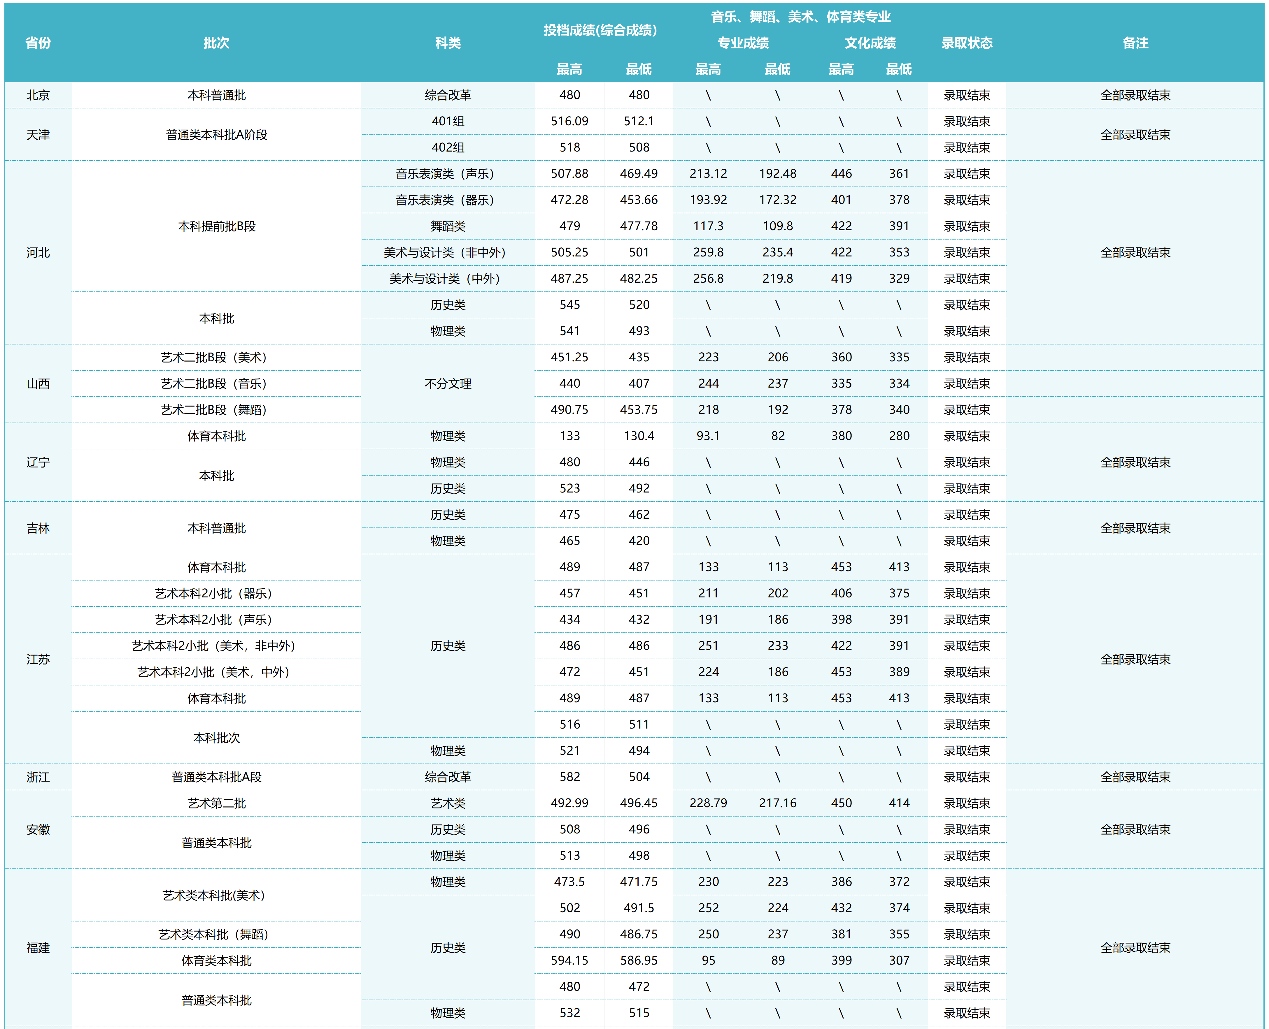Click the 594.15 score cell
The height and width of the screenshot is (1029, 1269).
[569, 960]
